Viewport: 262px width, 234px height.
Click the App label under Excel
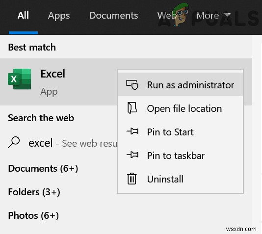tap(49, 92)
